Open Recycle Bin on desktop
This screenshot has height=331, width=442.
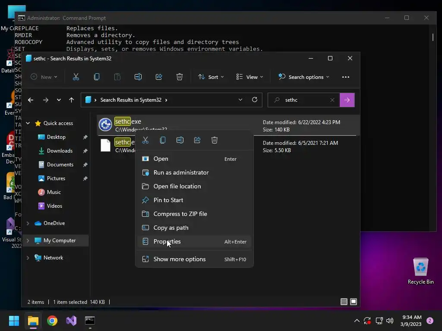pos(420,272)
